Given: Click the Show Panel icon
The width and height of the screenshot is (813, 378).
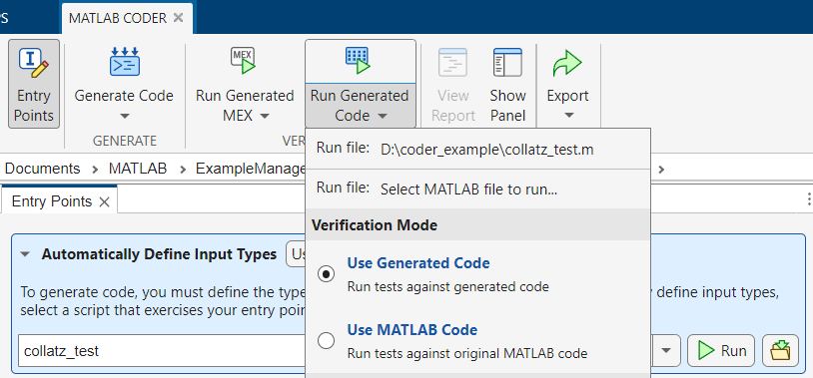Looking at the screenshot, I should click(x=507, y=63).
